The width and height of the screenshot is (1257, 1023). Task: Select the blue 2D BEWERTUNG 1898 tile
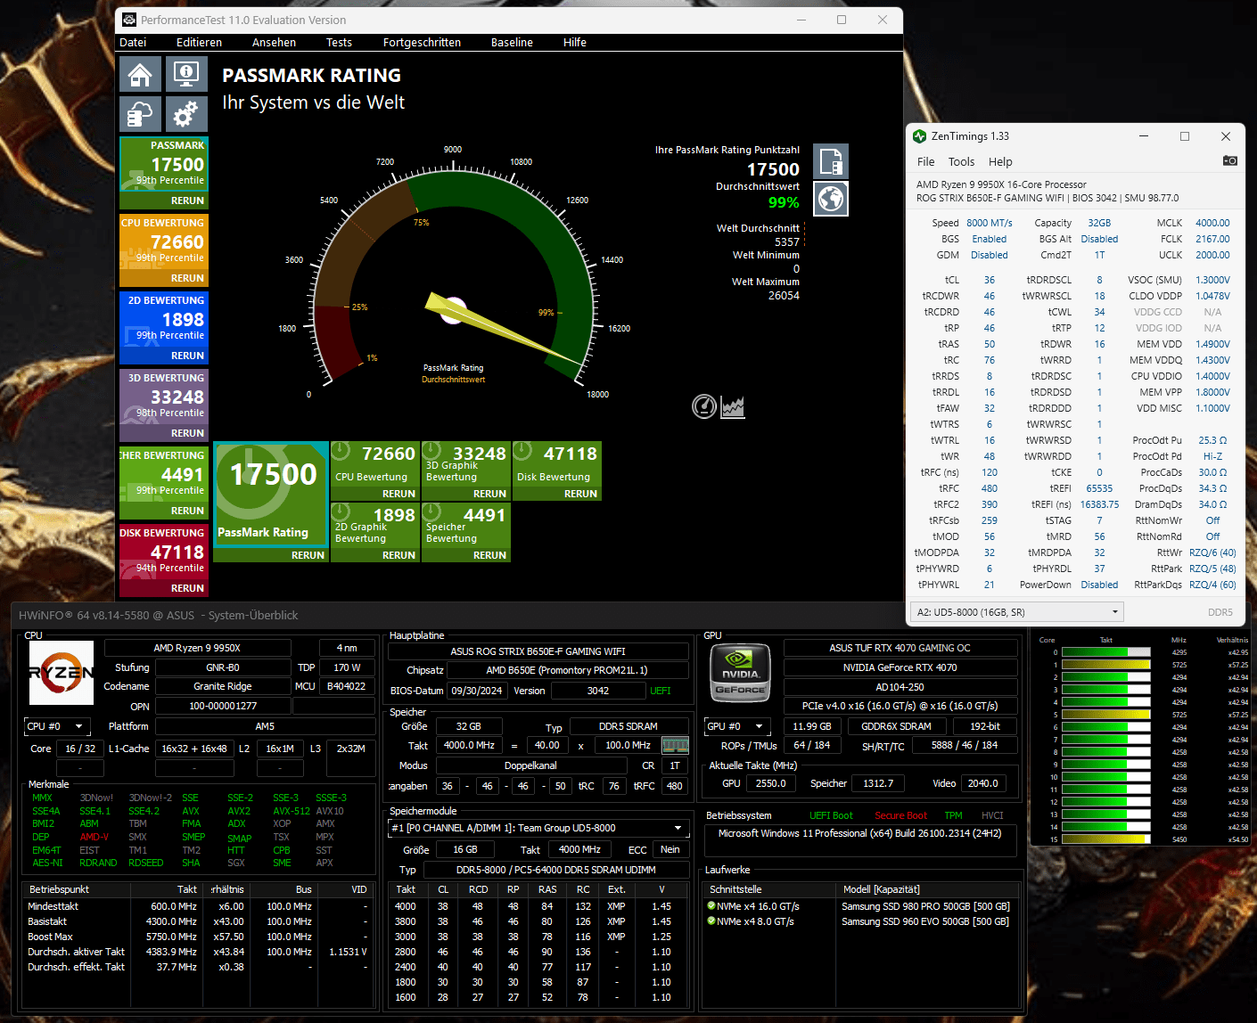pyautogui.click(x=164, y=318)
